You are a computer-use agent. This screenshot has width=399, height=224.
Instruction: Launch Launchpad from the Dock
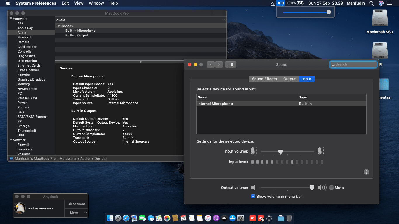[x=118, y=218]
